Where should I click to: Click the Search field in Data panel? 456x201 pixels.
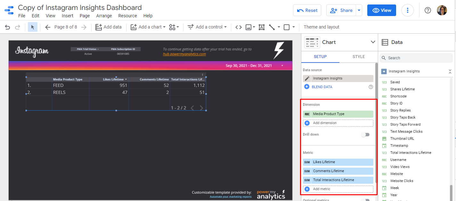[x=416, y=58]
